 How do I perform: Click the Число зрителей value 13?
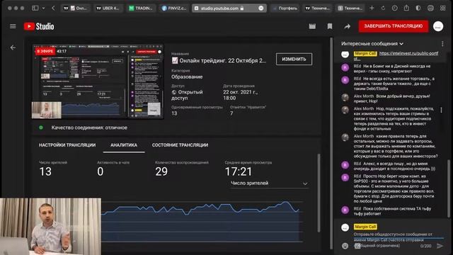tap(45, 171)
